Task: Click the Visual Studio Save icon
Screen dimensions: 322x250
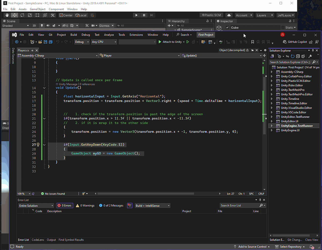Action: tap(45, 42)
